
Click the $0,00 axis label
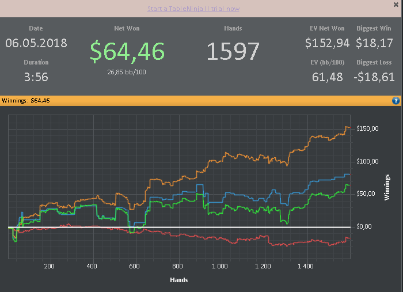click(x=364, y=226)
